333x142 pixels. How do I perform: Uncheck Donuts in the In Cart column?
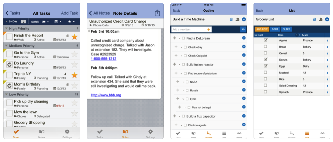click(x=266, y=59)
